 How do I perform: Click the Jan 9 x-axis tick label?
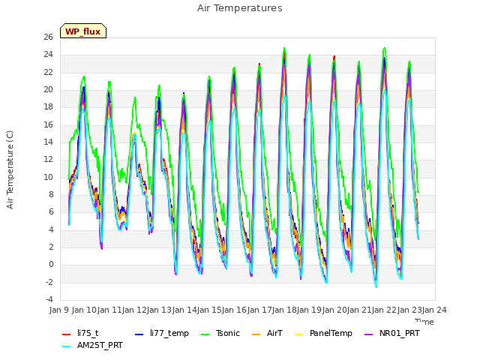(x=59, y=310)
